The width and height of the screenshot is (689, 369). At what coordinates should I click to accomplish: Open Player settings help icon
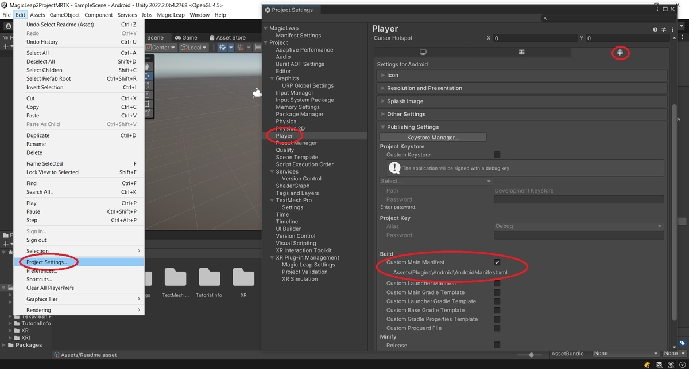click(x=655, y=29)
